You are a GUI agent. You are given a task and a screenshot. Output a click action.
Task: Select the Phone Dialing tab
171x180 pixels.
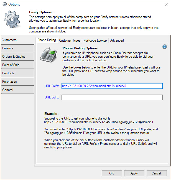coord(47,40)
